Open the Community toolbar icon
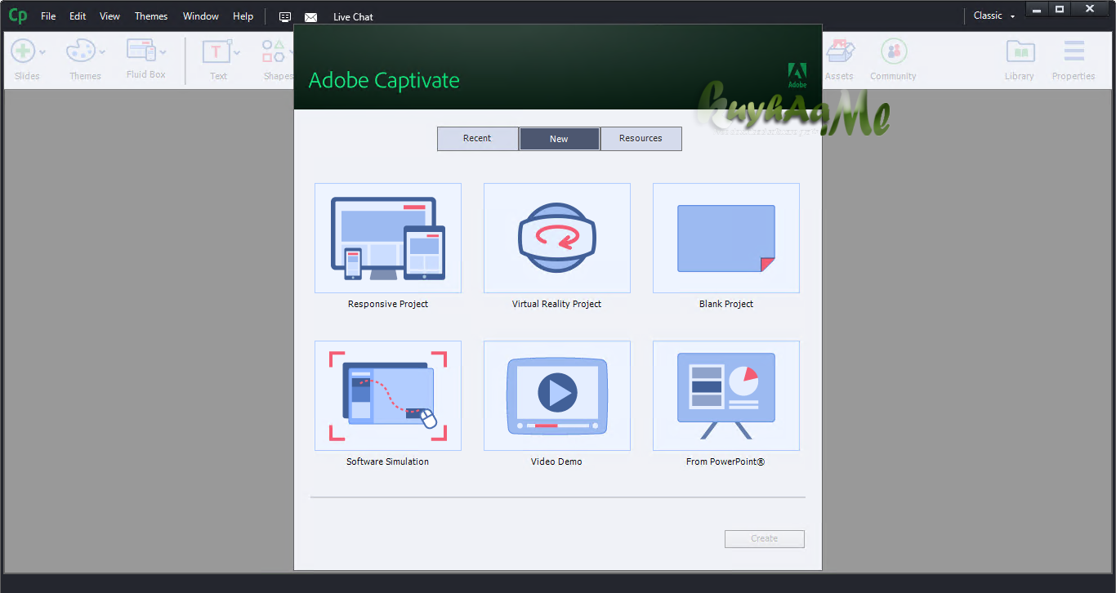Screen dimensions: 1116x593 [x=894, y=51]
